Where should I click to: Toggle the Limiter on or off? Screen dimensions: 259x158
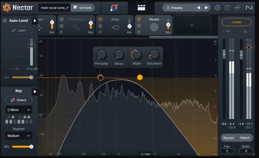coord(236,22)
